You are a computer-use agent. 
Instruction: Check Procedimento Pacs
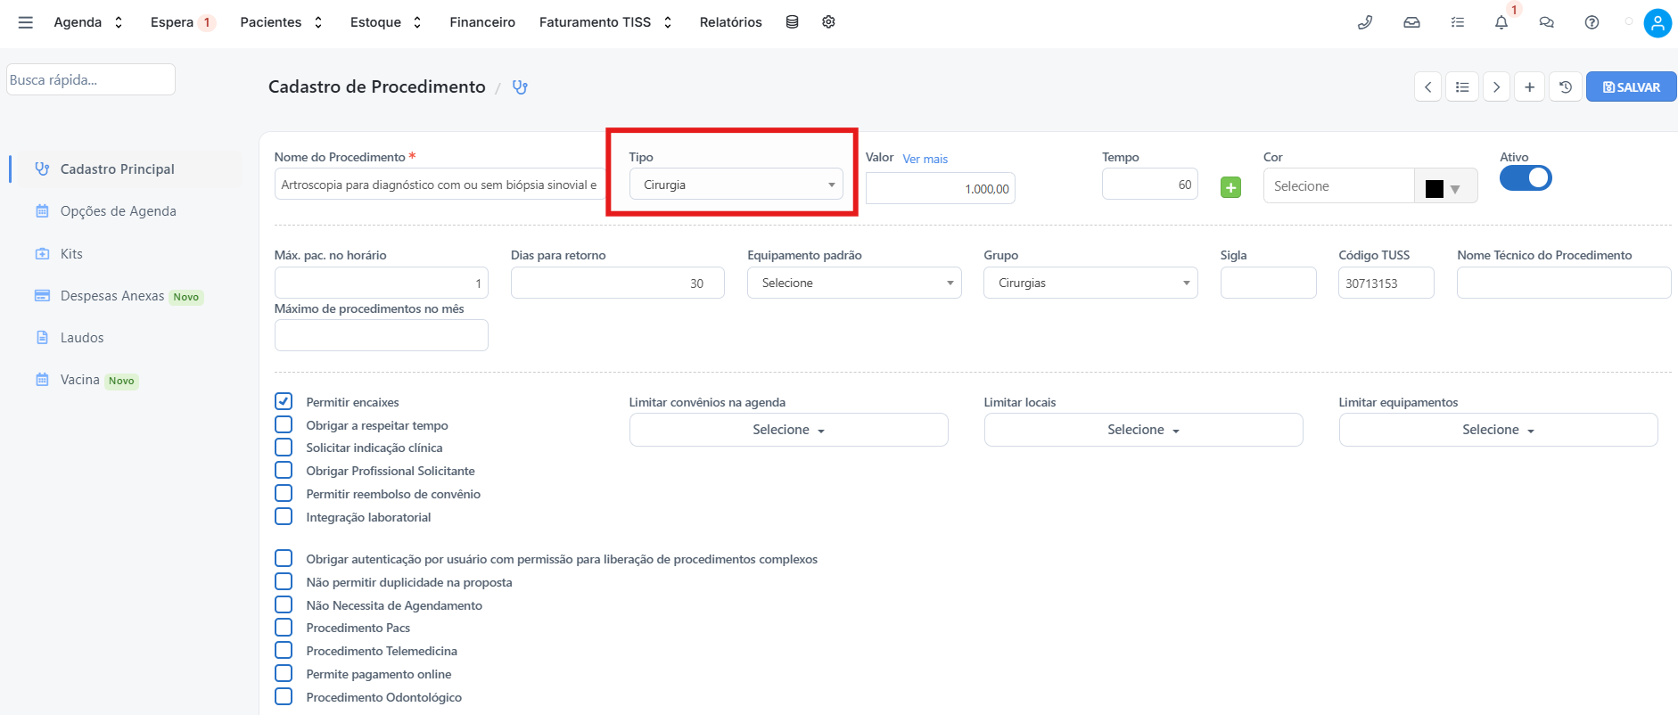[x=284, y=628]
